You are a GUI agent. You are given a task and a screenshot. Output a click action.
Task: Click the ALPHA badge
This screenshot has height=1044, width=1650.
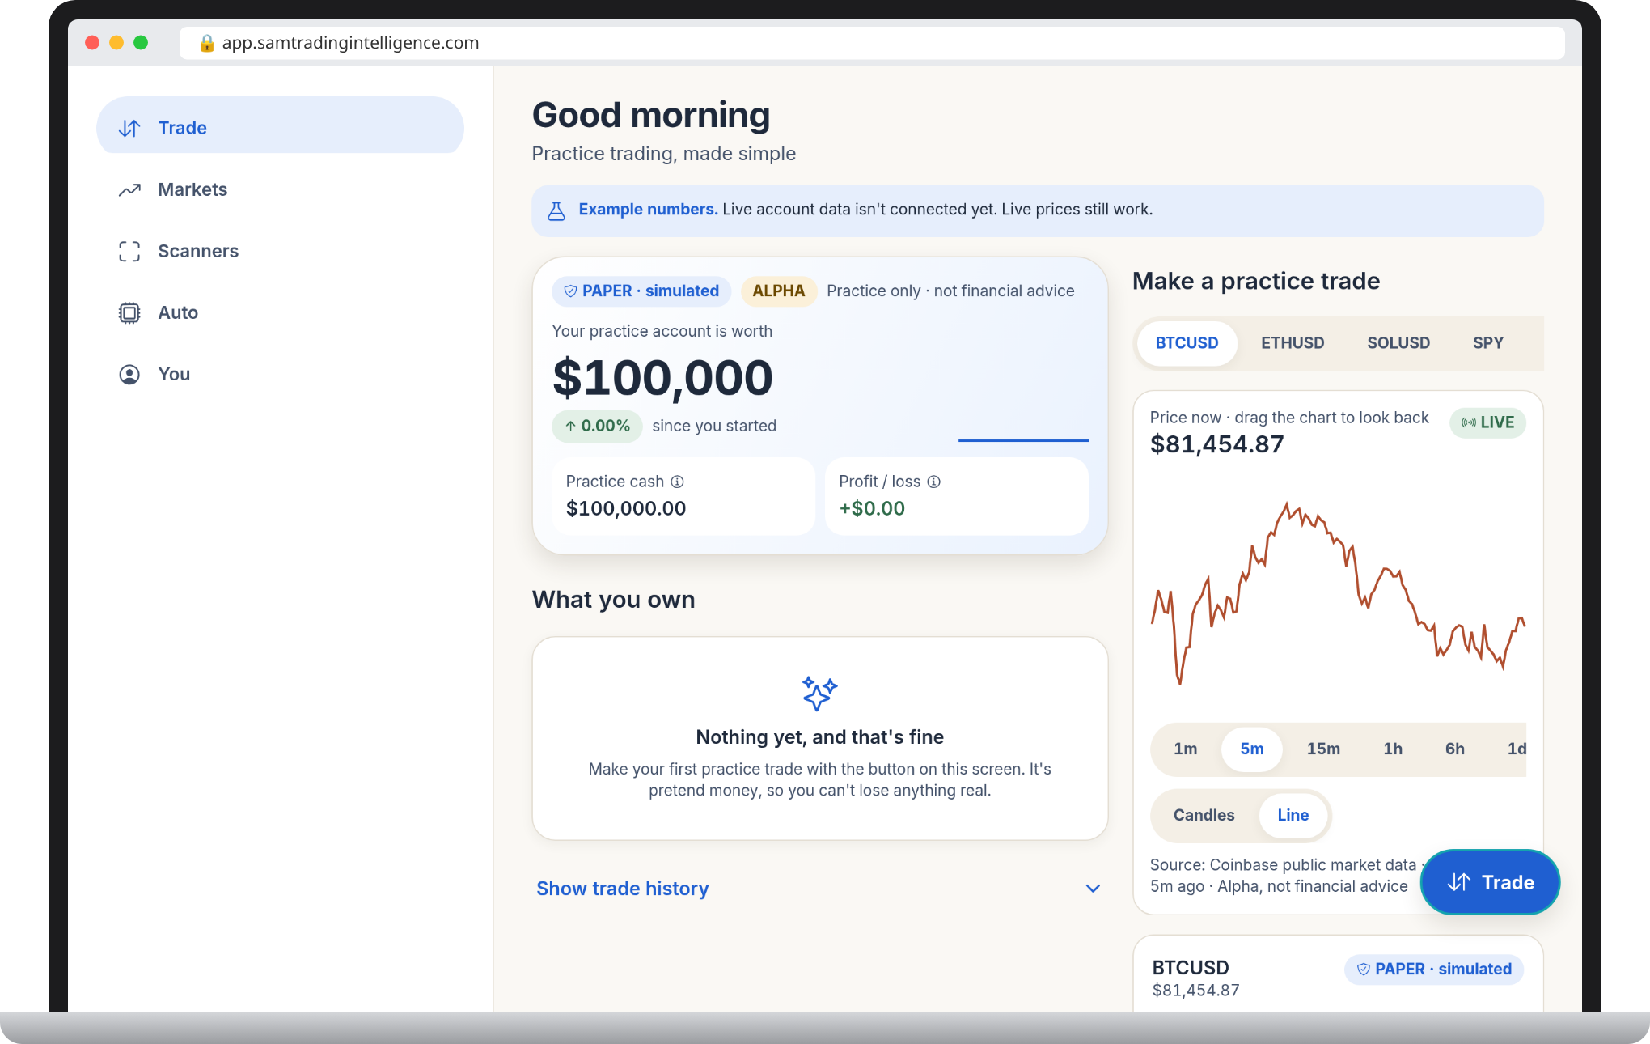click(778, 291)
